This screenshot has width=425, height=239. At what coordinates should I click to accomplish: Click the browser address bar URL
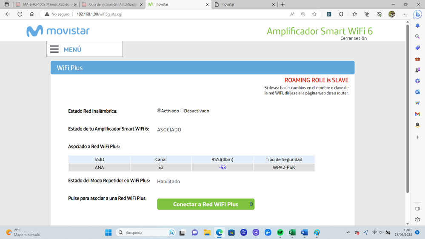point(99,14)
